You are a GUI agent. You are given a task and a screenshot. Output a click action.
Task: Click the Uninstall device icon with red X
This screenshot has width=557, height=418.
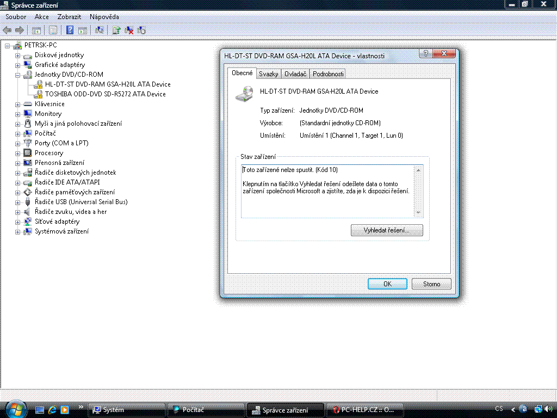click(x=129, y=30)
